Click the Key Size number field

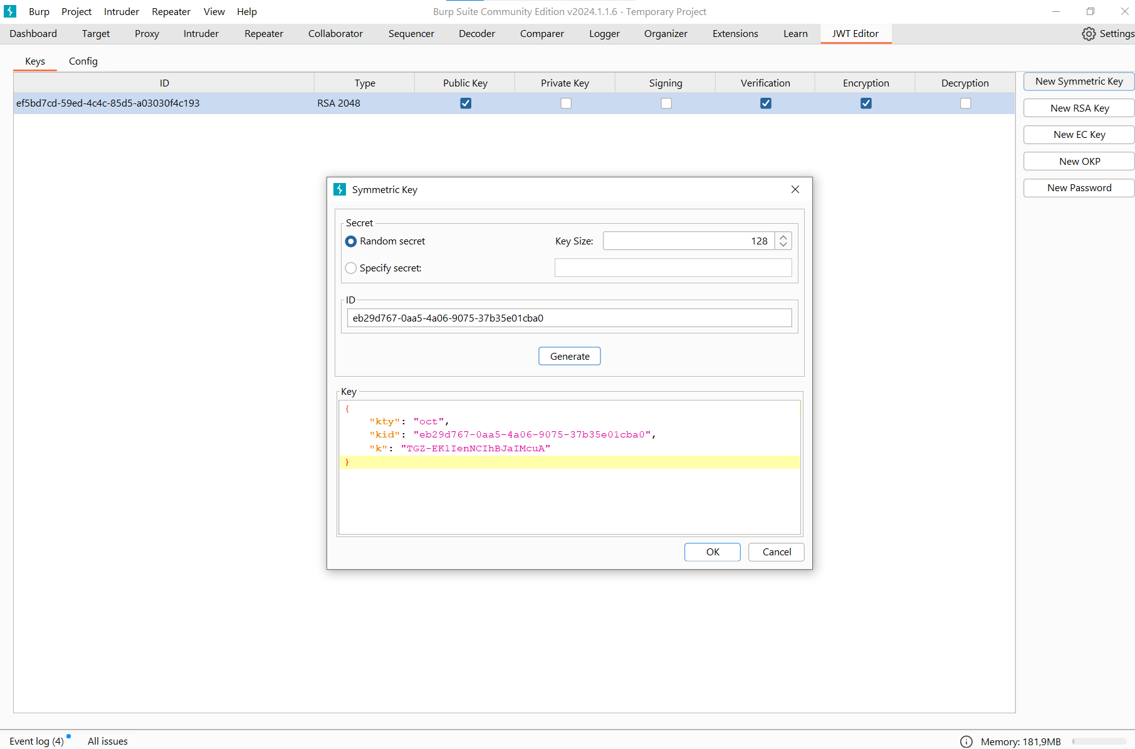(x=689, y=241)
